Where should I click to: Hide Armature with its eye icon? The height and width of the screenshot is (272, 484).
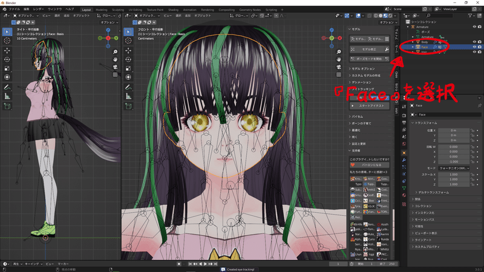(x=474, y=27)
